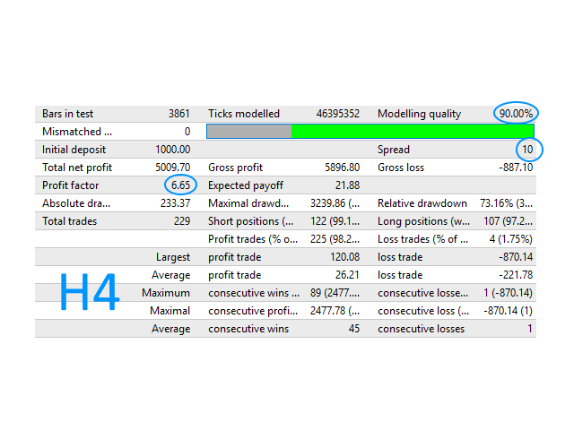Select the Bars in test label
Screen dimensions: 574x430
pyautogui.click(x=68, y=114)
